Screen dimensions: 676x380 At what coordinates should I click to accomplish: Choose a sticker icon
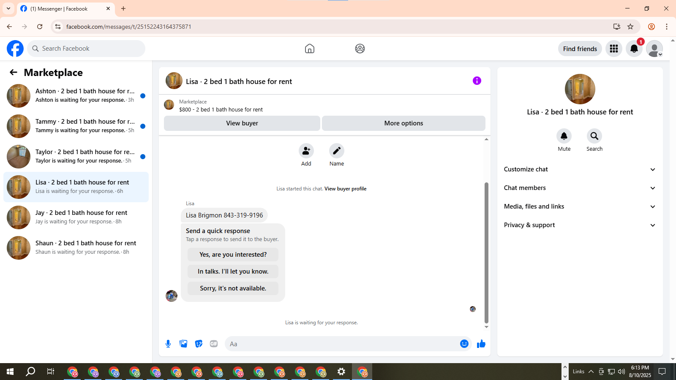199,344
